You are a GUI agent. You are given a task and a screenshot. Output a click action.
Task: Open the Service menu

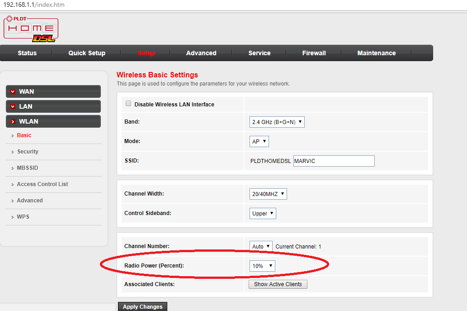[259, 53]
